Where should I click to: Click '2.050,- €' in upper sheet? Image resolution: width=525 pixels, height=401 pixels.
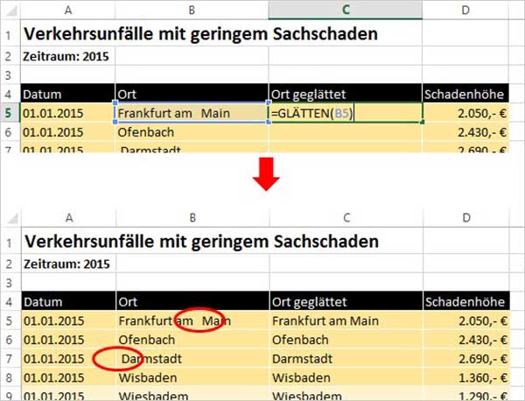tap(465, 113)
